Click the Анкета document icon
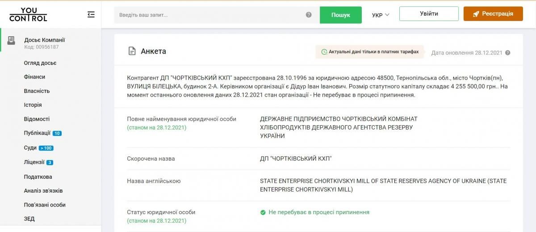536x232 pixels. pos(132,51)
